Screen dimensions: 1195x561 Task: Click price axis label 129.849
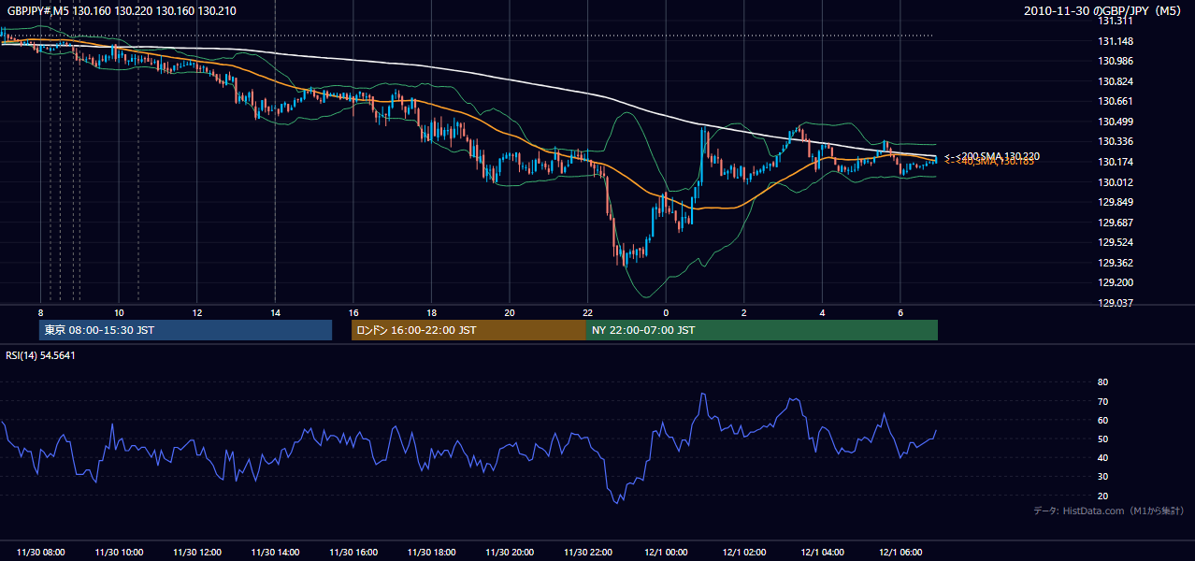[x=1116, y=202]
